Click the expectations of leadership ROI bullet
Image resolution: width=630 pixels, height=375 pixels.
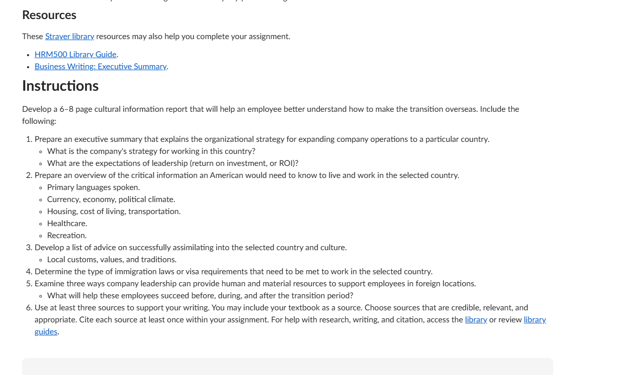tap(172, 163)
